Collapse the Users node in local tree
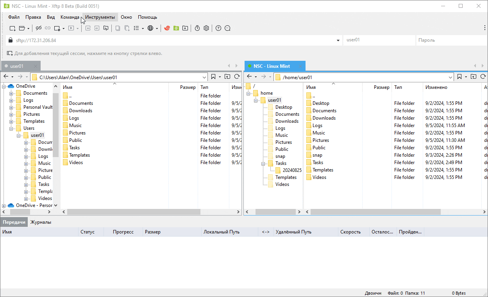This screenshot has height=297, width=488. (x=11, y=129)
